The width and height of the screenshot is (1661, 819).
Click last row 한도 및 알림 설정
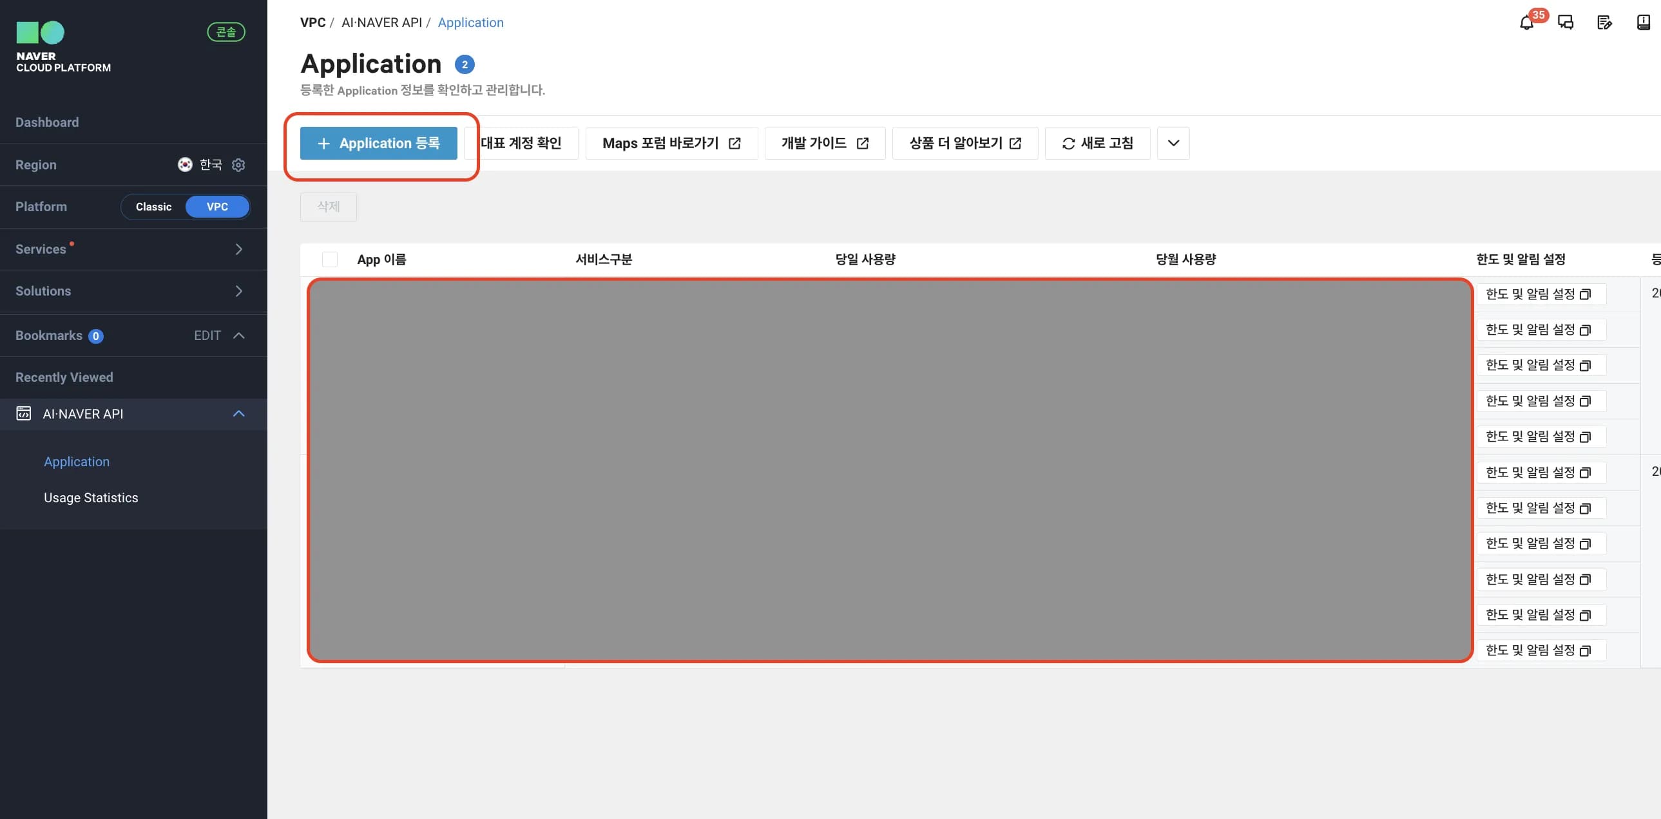point(1541,650)
